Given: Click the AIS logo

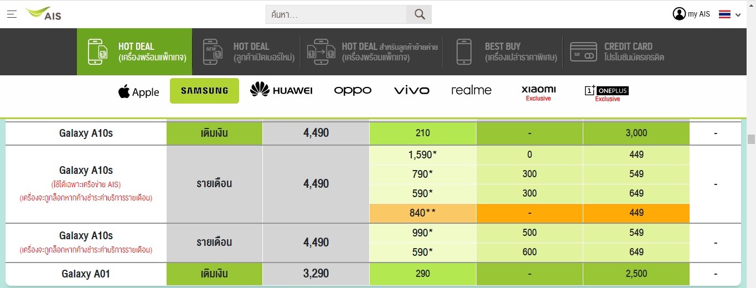Looking at the screenshot, I should coord(43,14).
